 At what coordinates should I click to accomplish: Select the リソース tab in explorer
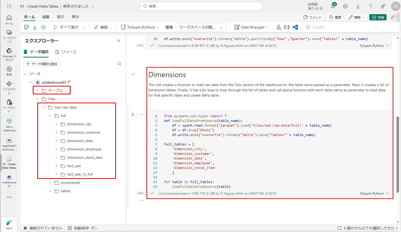pyautogui.click(x=66, y=52)
